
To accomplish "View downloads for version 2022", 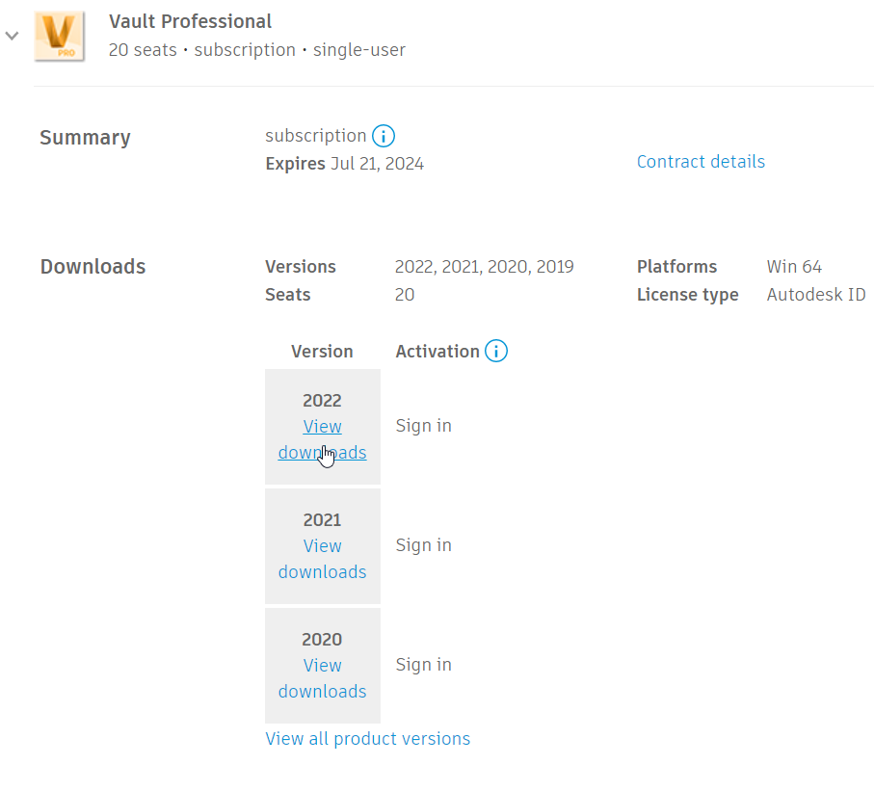I will pos(322,439).
